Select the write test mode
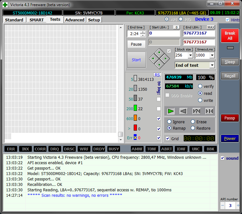 coord(200,100)
